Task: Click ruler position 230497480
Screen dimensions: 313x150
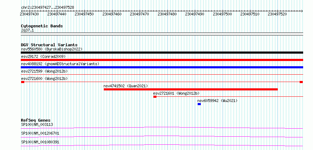Action: click(167, 14)
